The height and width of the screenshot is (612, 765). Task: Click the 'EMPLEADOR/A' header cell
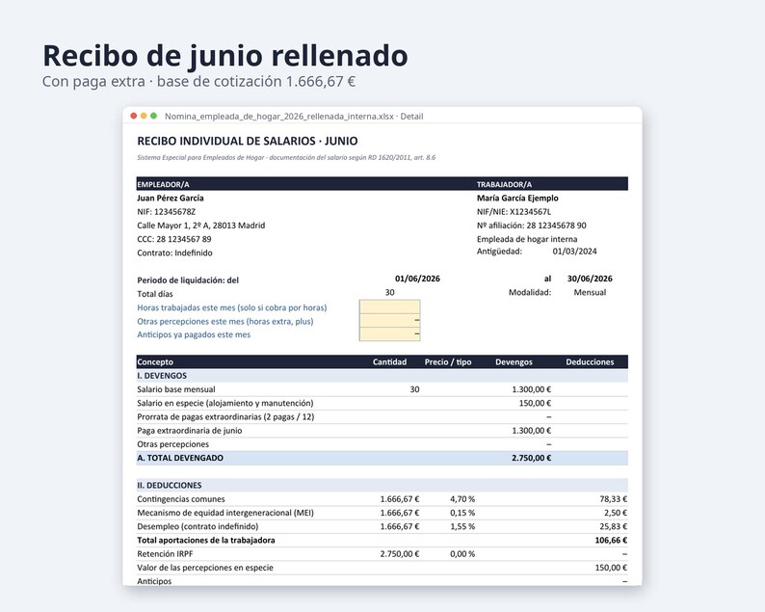coord(163,184)
